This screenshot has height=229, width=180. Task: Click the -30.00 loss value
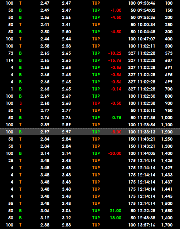115,154
